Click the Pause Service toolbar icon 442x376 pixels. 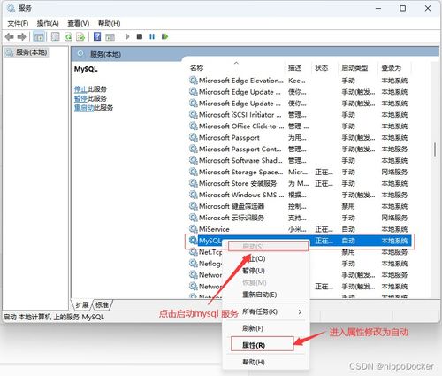tap(152, 36)
